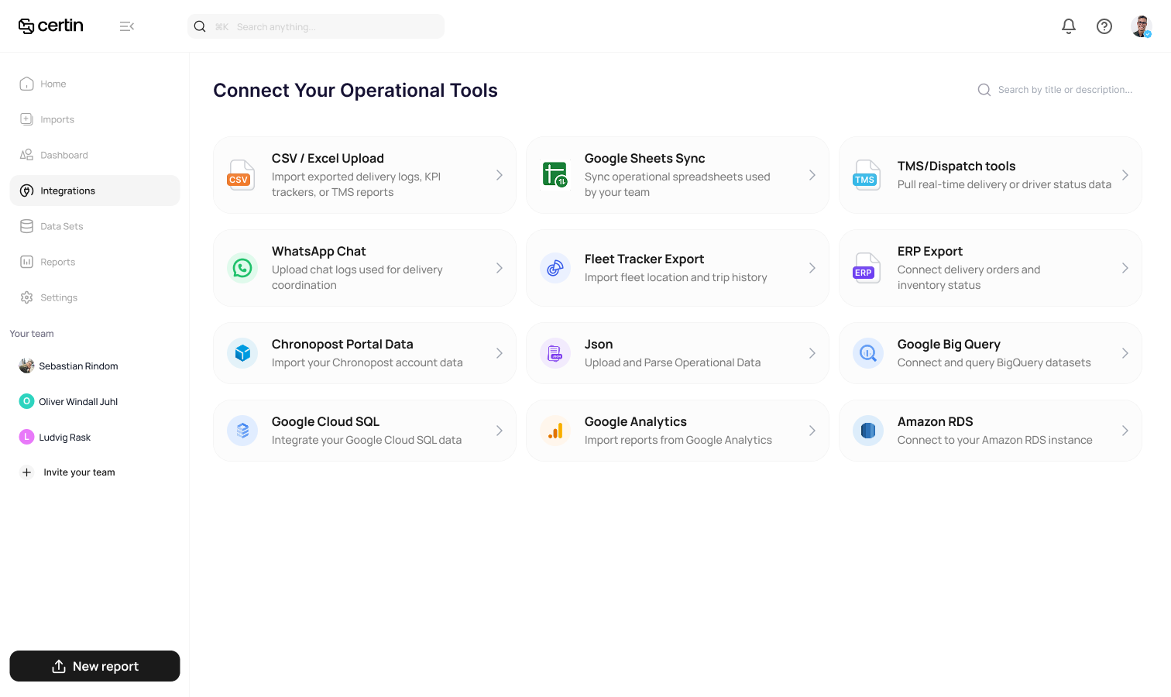Collapse the sidebar using the menu icon
Image resolution: width=1171 pixels, height=697 pixels.
point(127,26)
